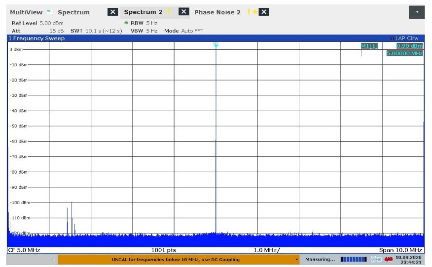The width and height of the screenshot is (432, 267).
Task: Select the marker M1[1] readout label
Action: 369,46
